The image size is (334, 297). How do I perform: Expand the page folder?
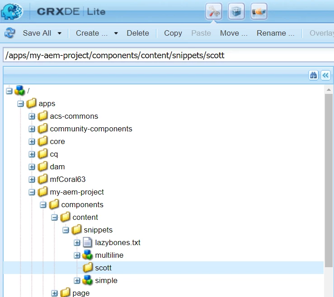(x=54, y=293)
